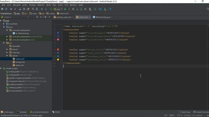
Task: Open the Refactor menu
Action: click(41, 5)
